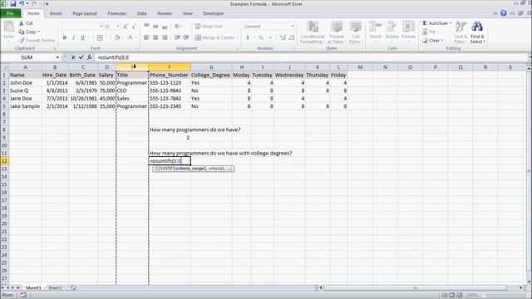This screenshot has height=299, width=532.
Task: Confirm formula entry with the checkmark icon
Action: (x=81, y=57)
